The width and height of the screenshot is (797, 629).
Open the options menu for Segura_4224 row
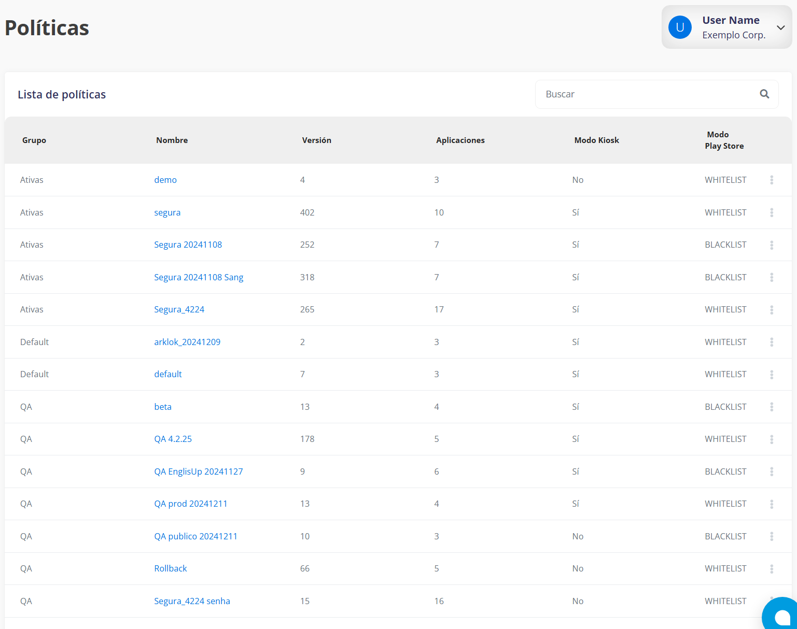click(772, 310)
